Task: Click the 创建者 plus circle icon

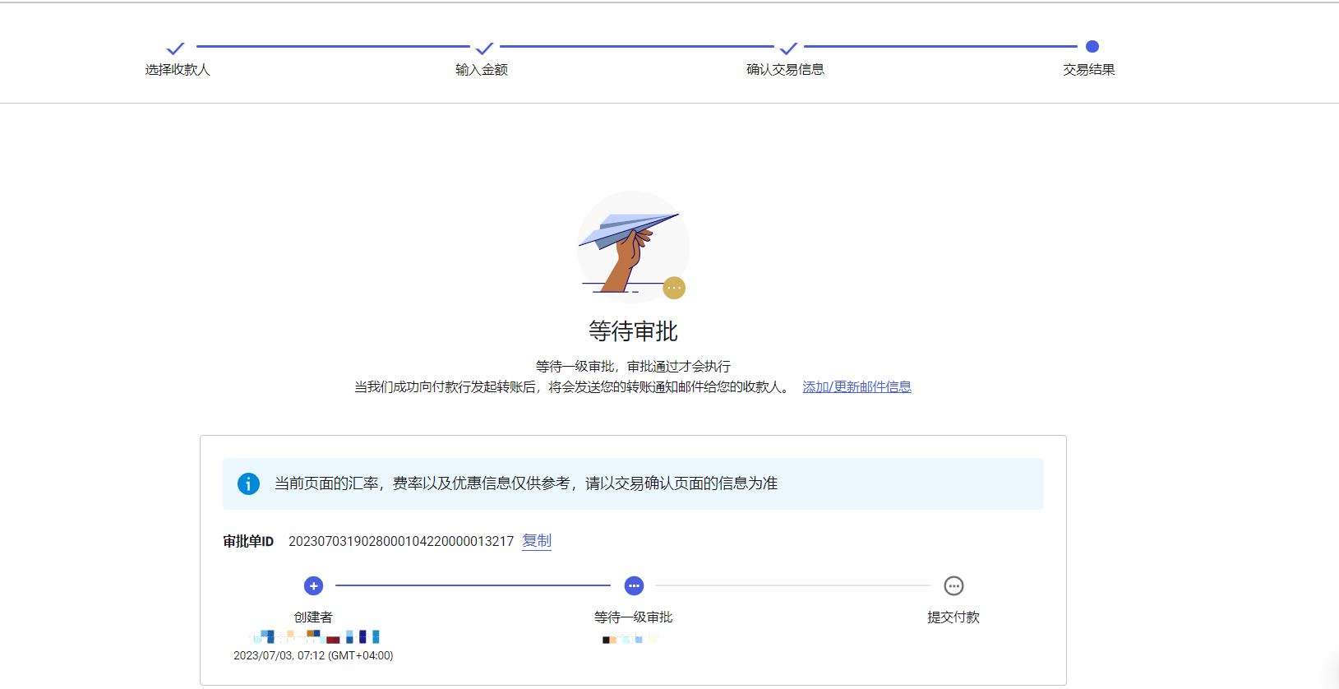Action: click(313, 585)
